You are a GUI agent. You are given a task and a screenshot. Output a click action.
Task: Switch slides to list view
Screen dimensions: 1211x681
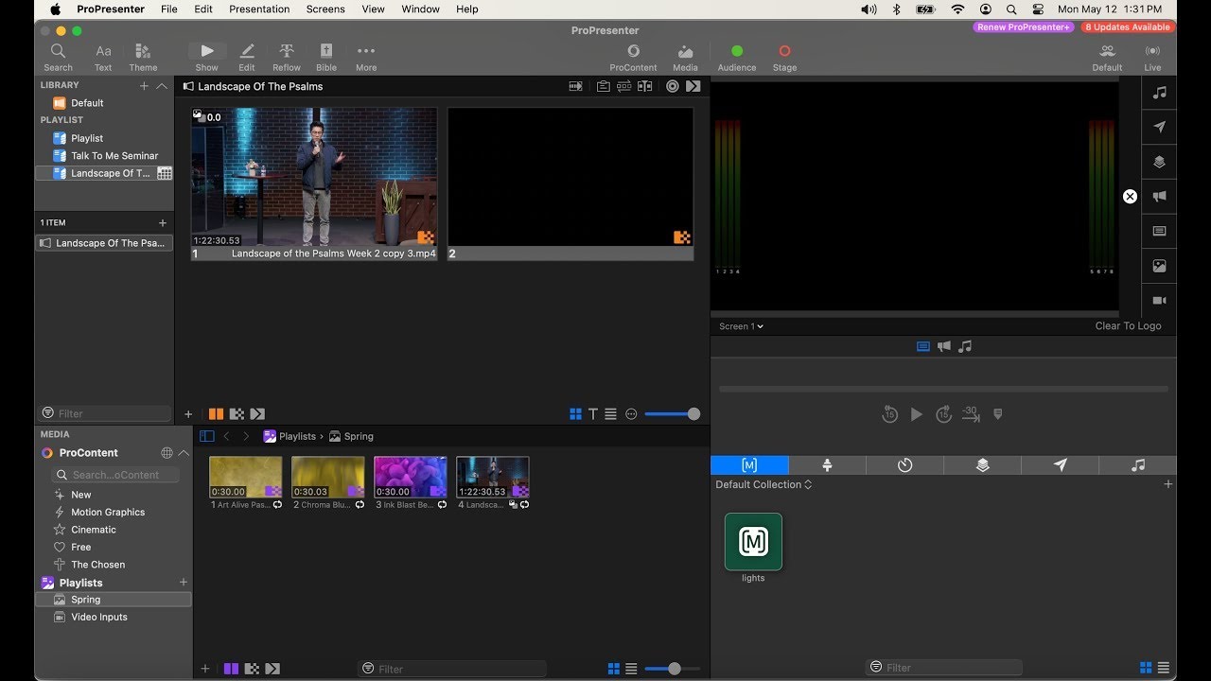[611, 414]
